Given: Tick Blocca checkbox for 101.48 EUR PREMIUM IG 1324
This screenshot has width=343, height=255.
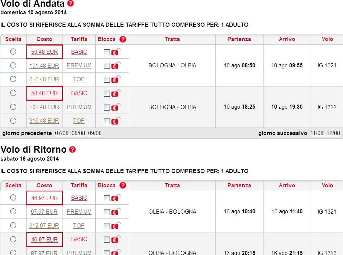Looking at the screenshot, I should (x=107, y=66).
